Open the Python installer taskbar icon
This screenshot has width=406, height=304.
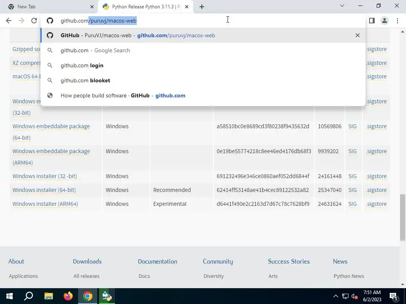point(107,296)
